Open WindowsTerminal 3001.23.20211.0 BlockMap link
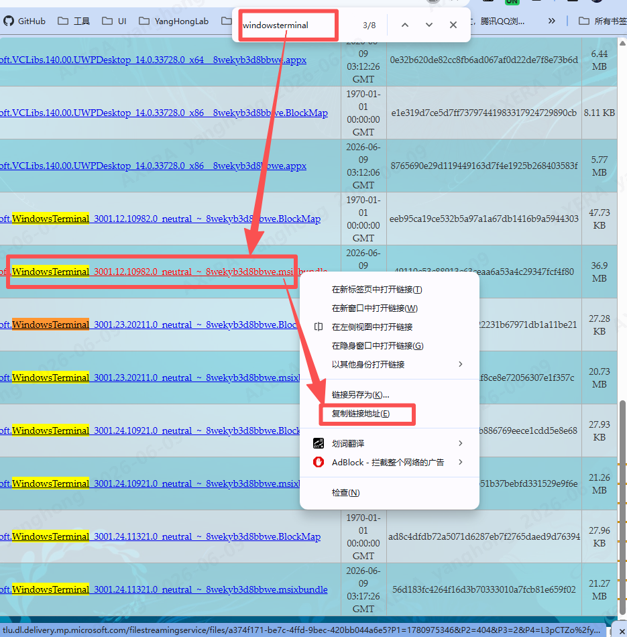This screenshot has width=627, height=637. pyautogui.click(x=150, y=325)
